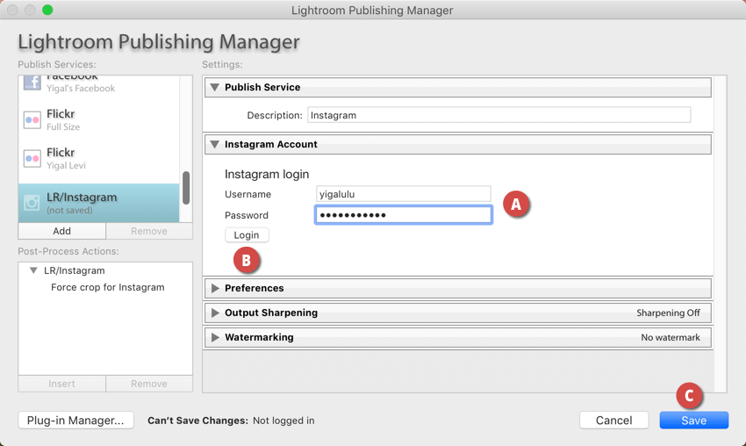Click the Username field
746x446 pixels.
coord(403,194)
